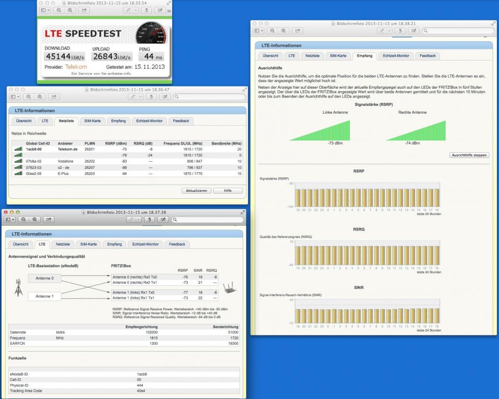
Task: Select the SIM-Karte tab in the 18.36.47 window
Action: pos(92,121)
